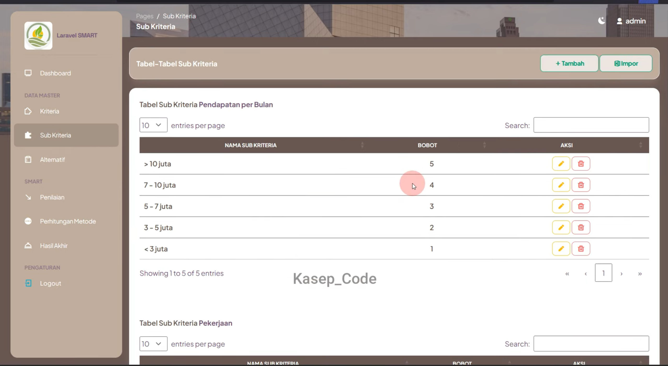Edit the '3 - 5 juta' row
Viewport: 668px width, 366px height.
[x=561, y=227]
